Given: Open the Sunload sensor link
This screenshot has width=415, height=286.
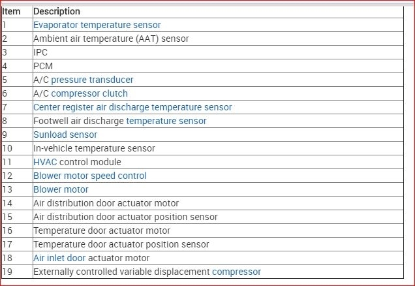Looking at the screenshot, I should [x=65, y=135].
